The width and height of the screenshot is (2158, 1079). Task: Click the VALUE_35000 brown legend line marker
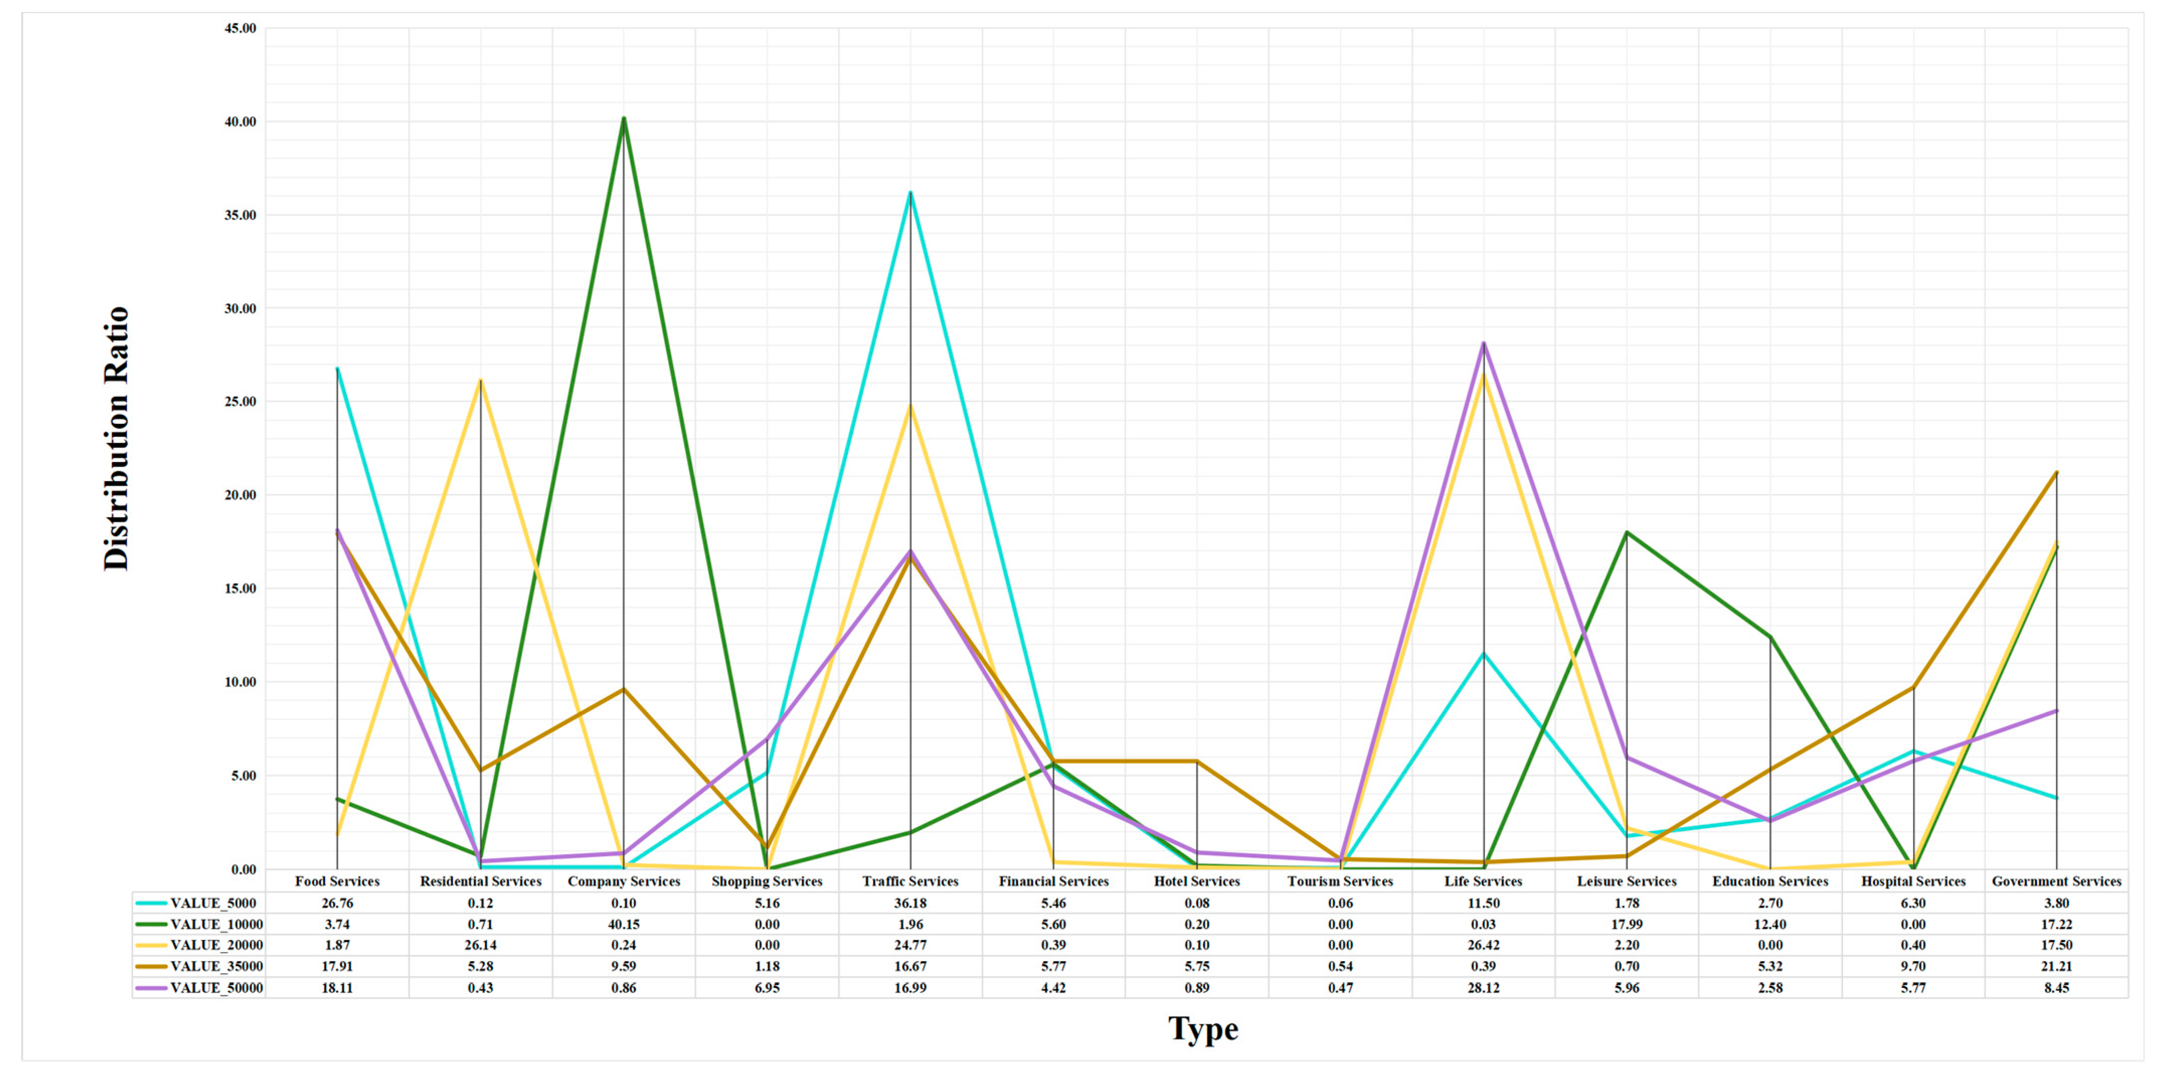[x=151, y=966]
